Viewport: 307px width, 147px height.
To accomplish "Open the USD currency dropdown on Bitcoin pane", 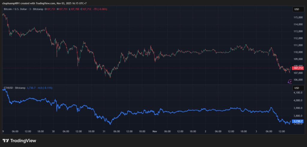I will click(297, 9).
